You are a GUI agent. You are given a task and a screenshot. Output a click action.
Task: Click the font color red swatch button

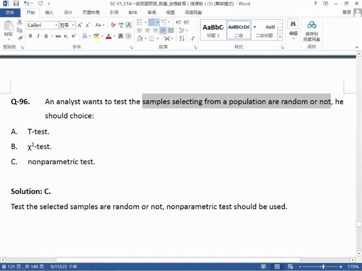click(108, 36)
